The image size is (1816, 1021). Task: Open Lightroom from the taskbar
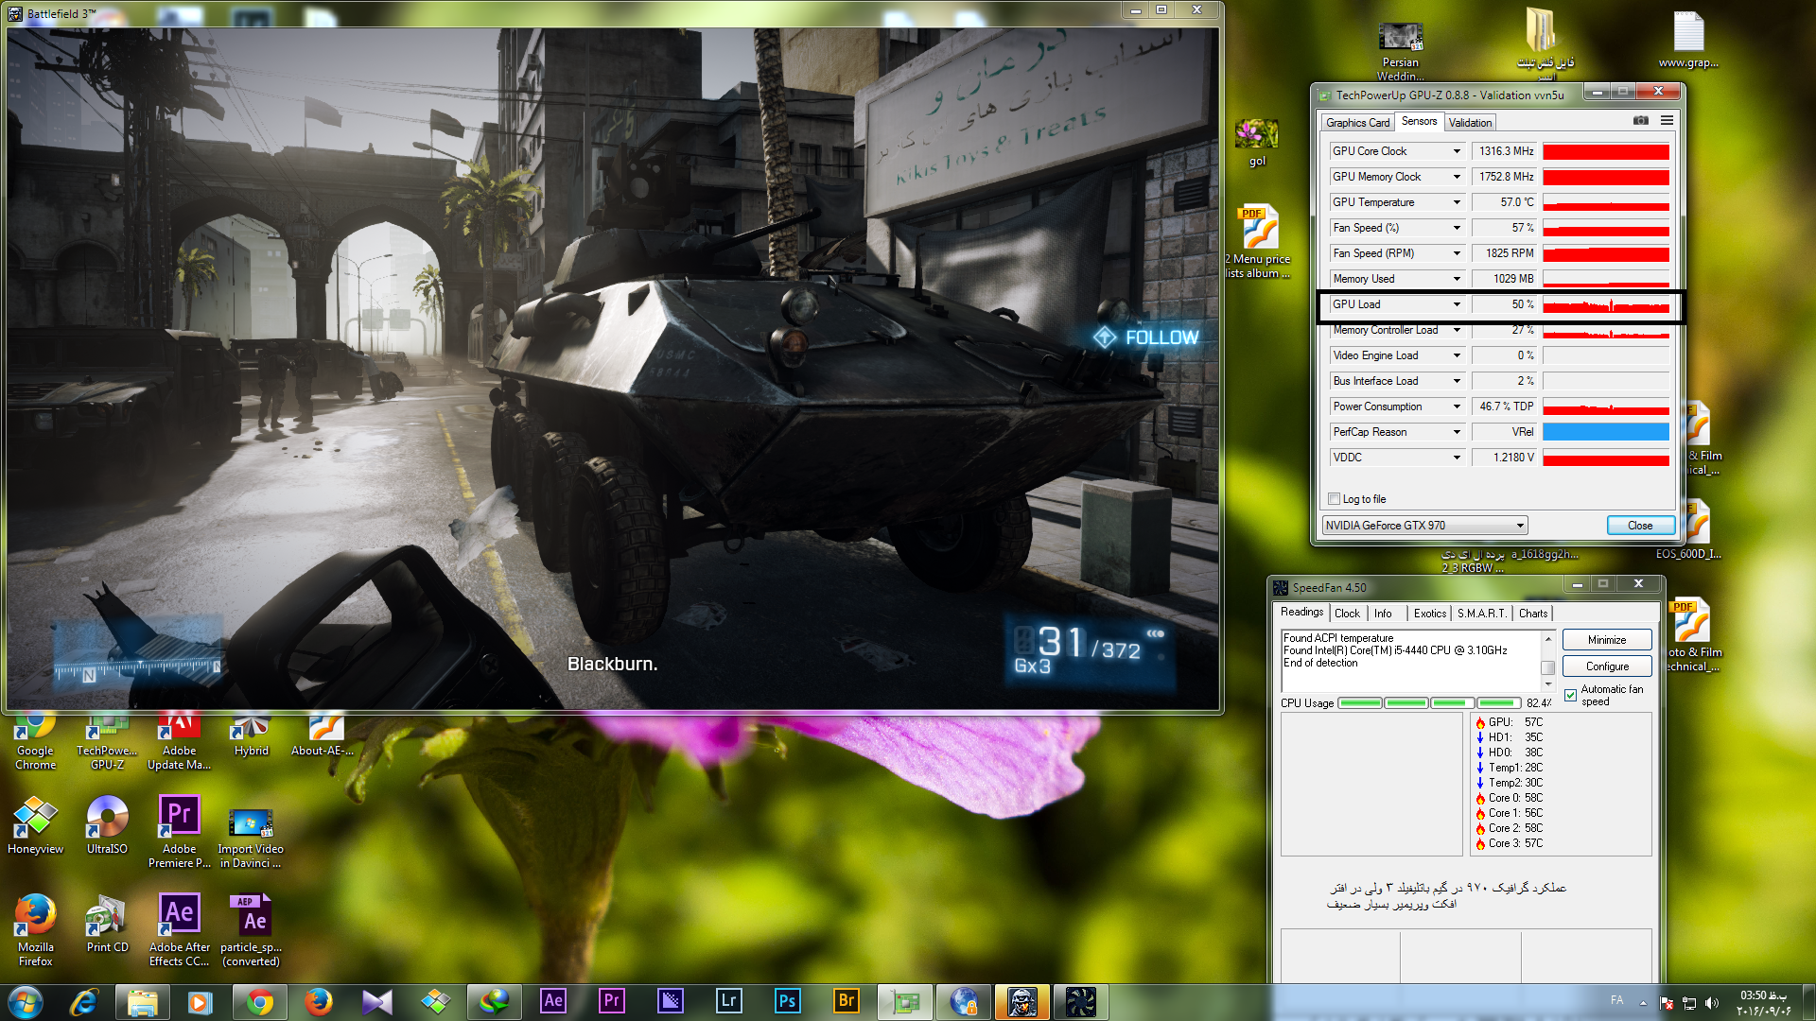[728, 1001]
